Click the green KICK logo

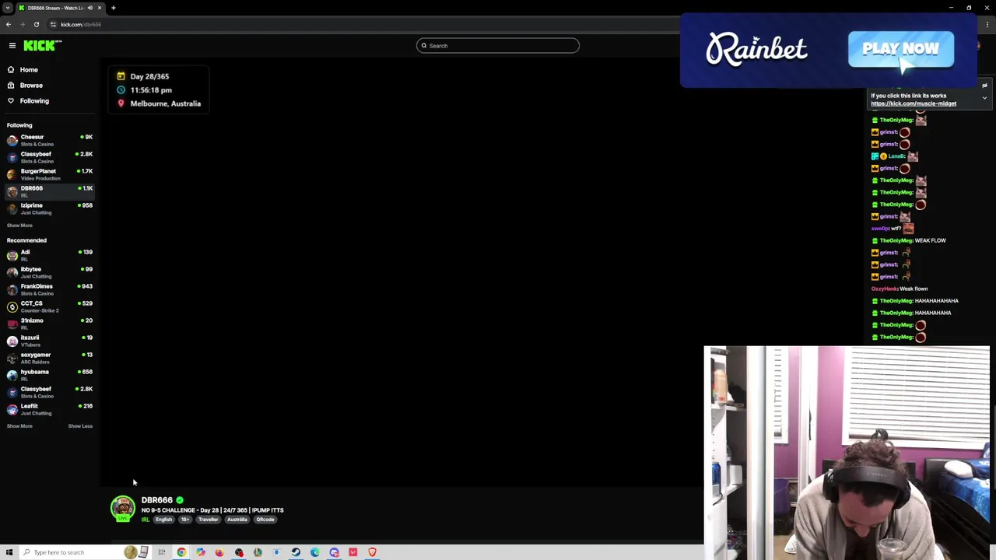pyautogui.click(x=41, y=46)
